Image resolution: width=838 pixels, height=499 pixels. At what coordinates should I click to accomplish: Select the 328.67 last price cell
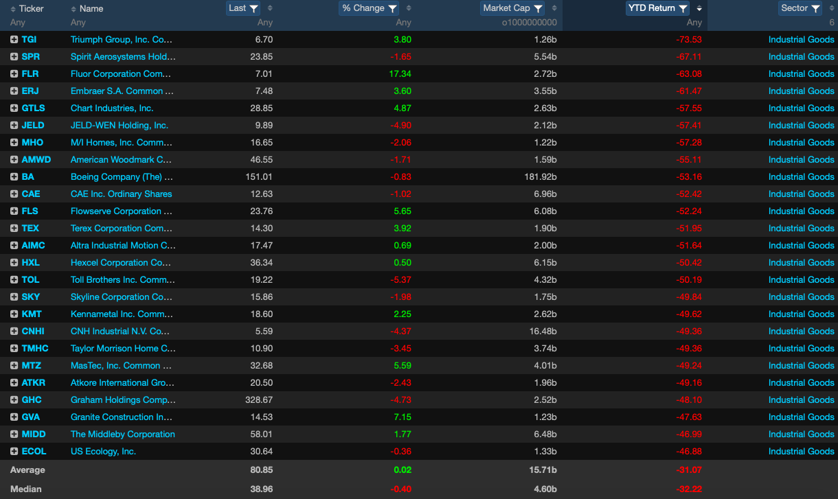tap(259, 400)
